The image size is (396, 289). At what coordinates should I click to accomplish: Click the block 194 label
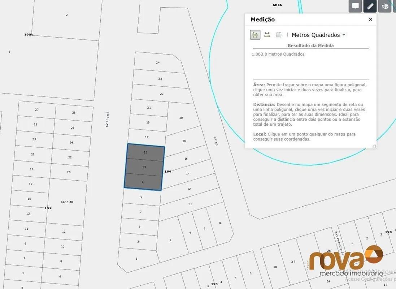(x=168, y=171)
